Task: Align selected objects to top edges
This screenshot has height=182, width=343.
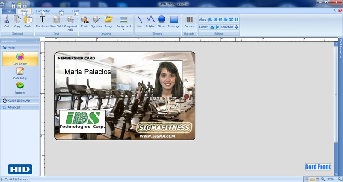Action: (x=220, y=19)
